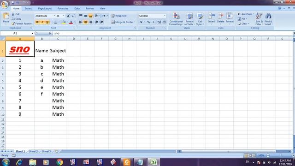
Task: Click the Cut command
Action: point(16,14)
